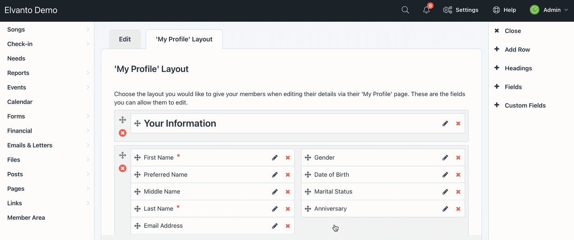
Task: Switch to the Edit tab
Action: pos(125,39)
